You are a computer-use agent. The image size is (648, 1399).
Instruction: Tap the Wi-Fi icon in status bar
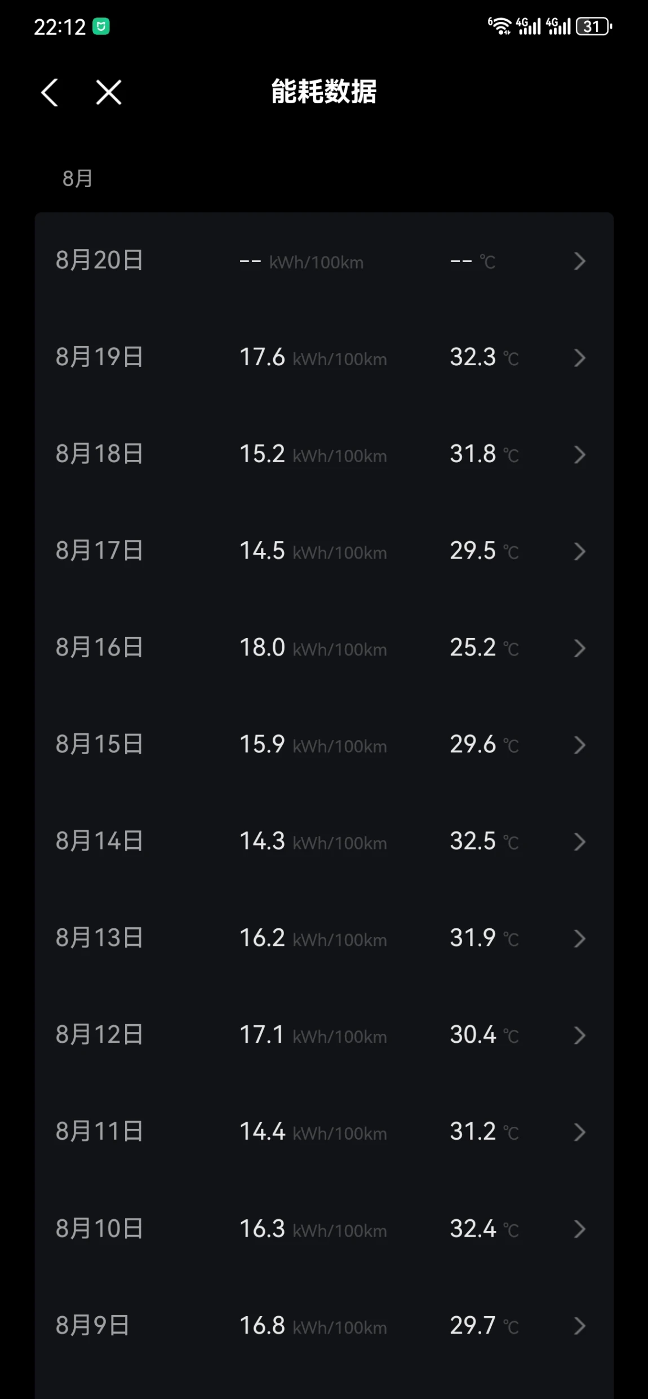[x=499, y=26]
